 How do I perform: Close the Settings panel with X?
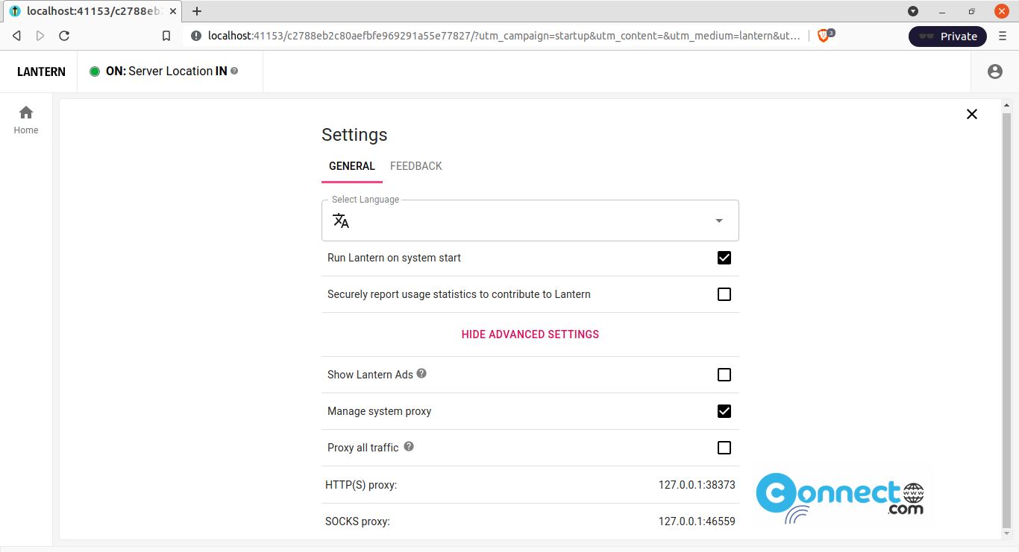coord(972,114)
